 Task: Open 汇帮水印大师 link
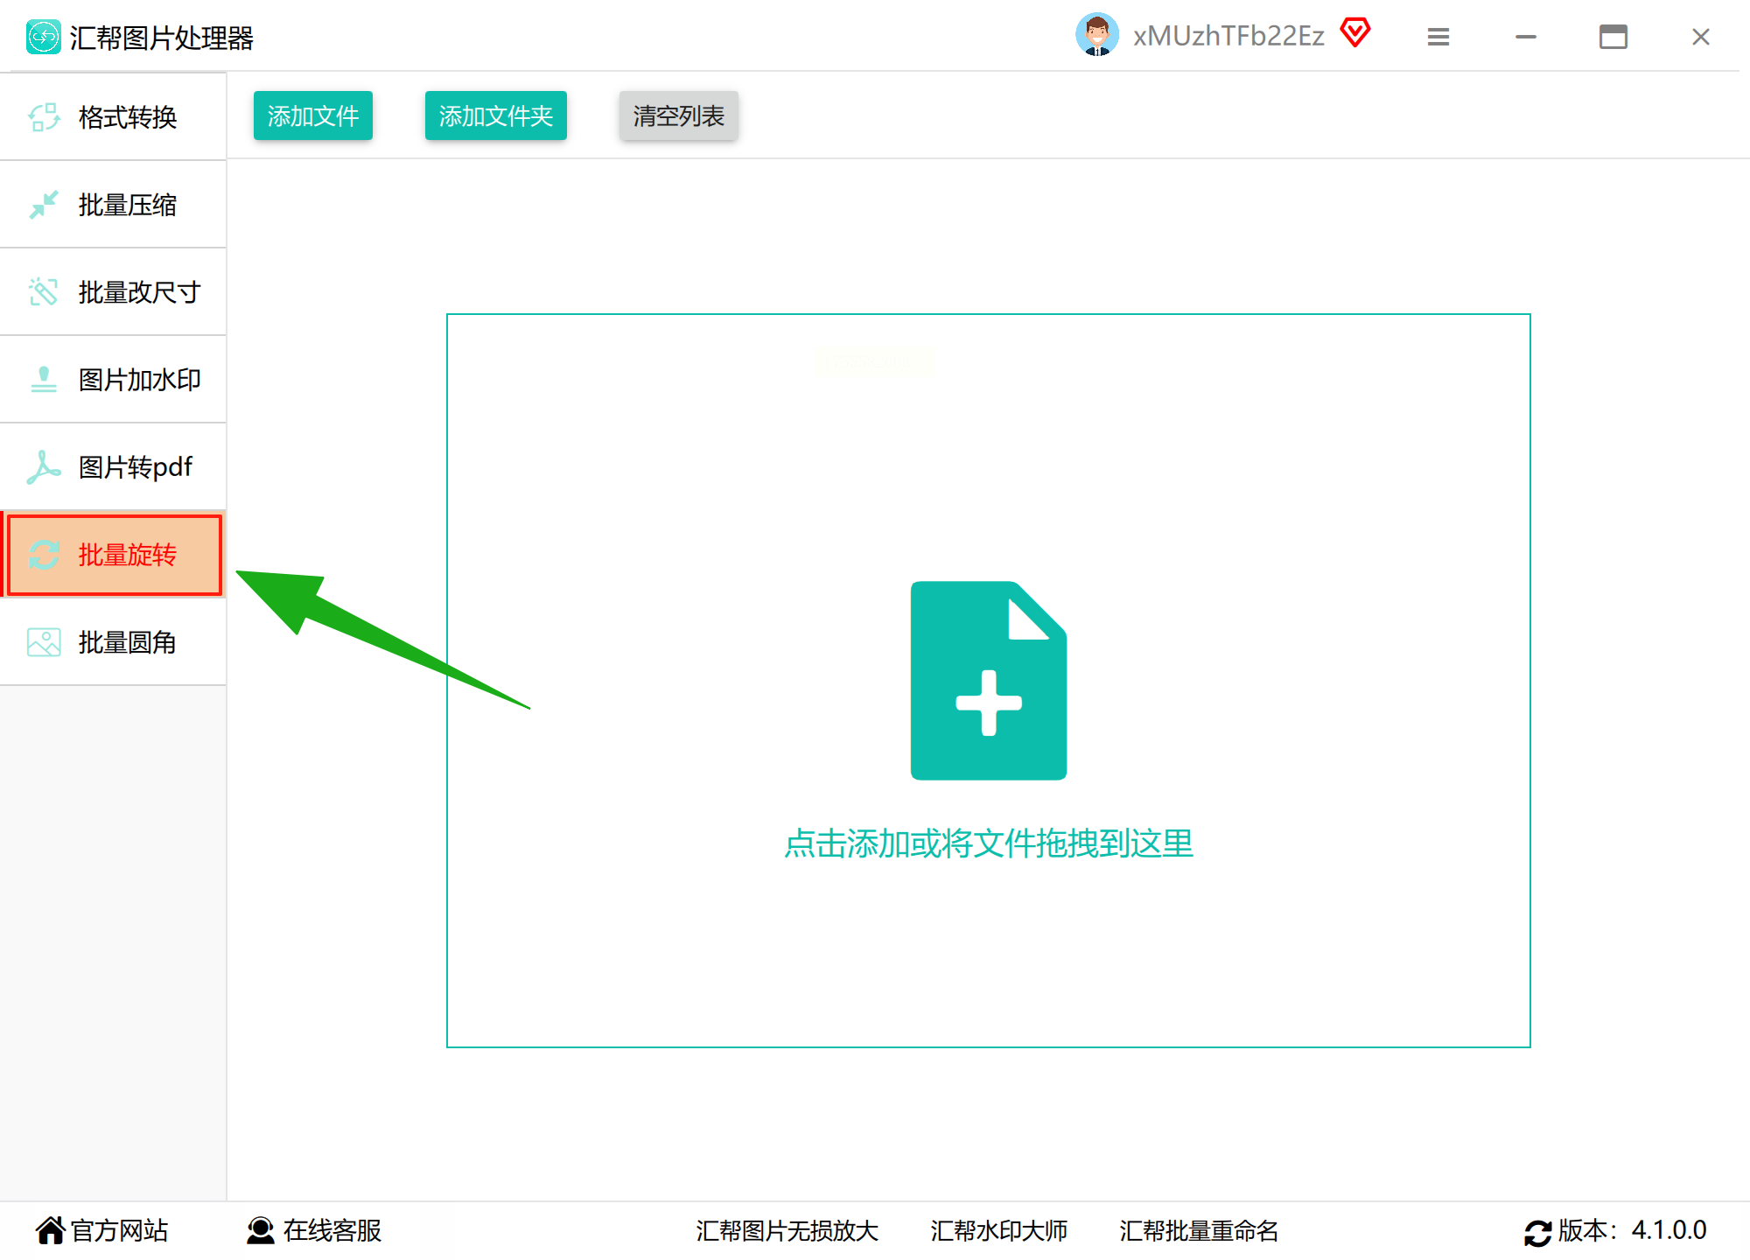click(998, 1230)
